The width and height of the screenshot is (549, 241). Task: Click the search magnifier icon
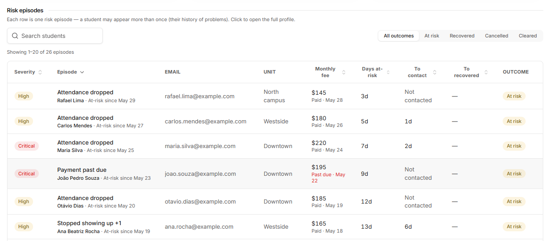[15, 36]
